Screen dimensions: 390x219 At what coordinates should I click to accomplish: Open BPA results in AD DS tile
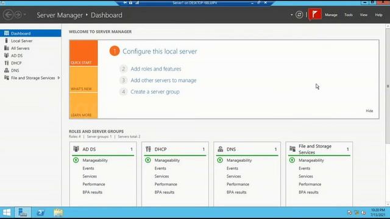pyautogui.click(x=92, y=192)
